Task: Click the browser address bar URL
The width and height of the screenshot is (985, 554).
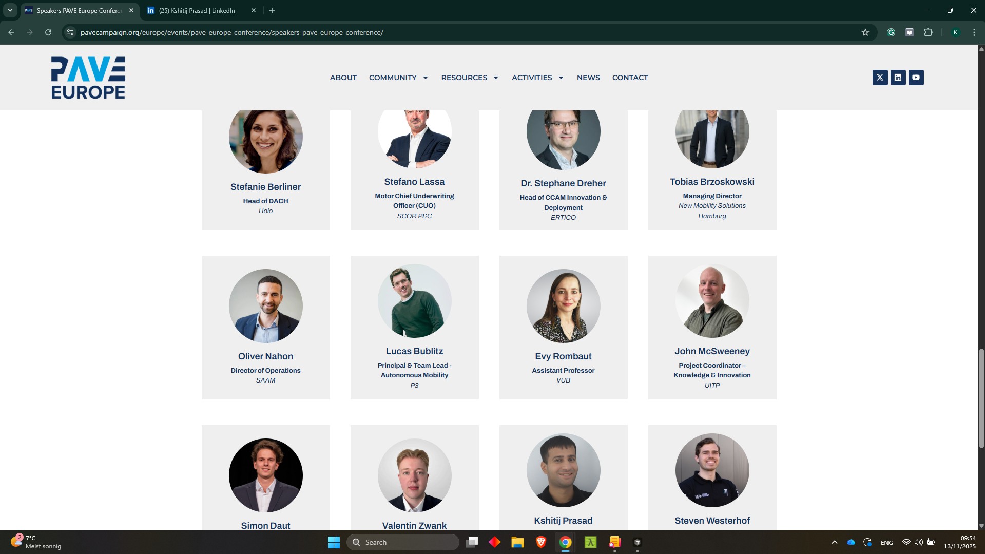Action: 232,32
